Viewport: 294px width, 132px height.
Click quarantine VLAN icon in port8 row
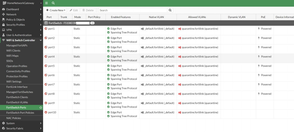(x=180, y=94)
